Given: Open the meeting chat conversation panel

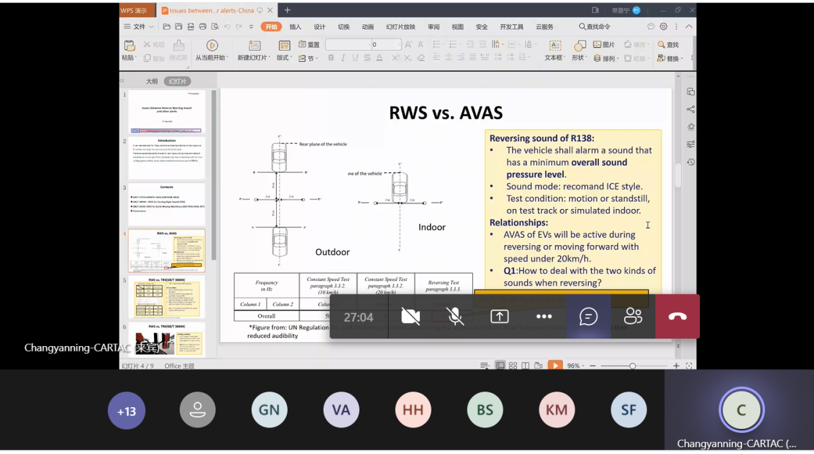Looking at the screenshot, I should click(588, 316).
